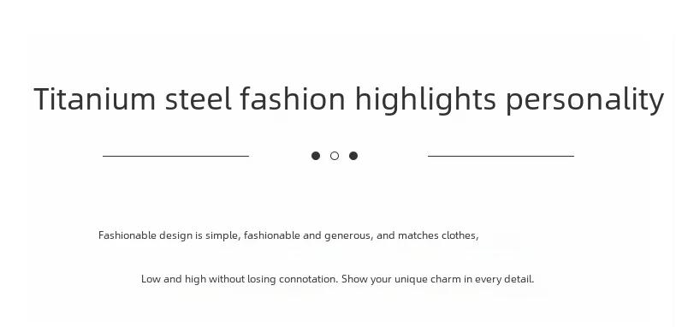Click the right filled dot indicator

pyautogui.click(x=353, y=156)
